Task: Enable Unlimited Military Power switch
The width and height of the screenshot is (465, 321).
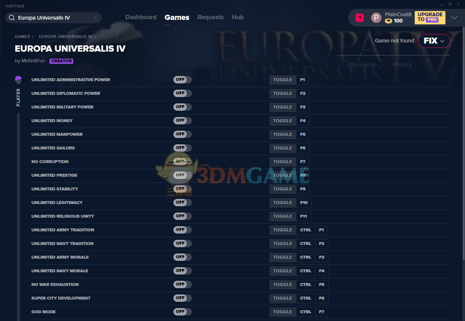Action: 183,107
